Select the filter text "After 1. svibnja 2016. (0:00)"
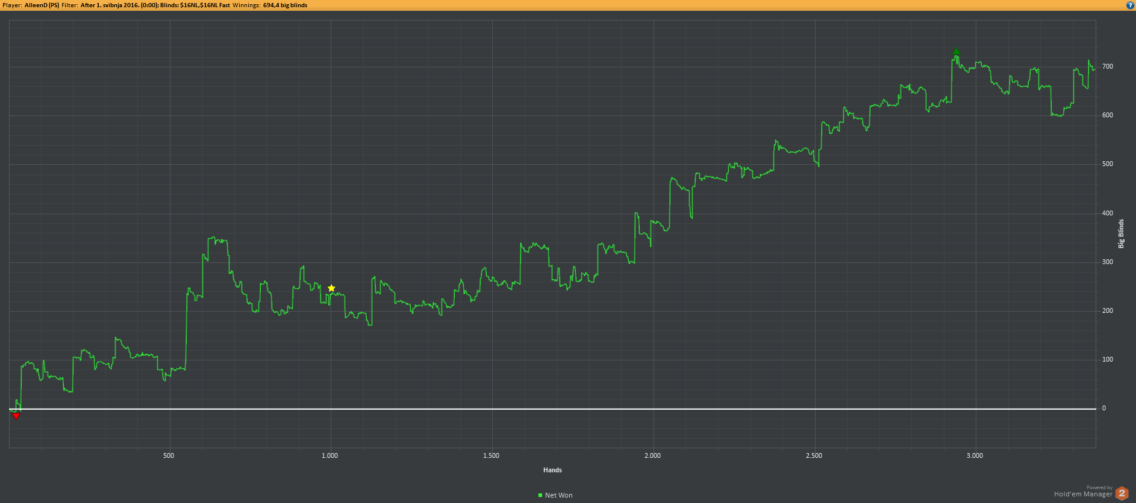The image size is (1136, 503). [119, 5]
